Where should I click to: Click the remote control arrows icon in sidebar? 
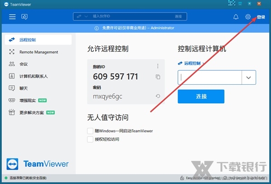pos(12,40)
